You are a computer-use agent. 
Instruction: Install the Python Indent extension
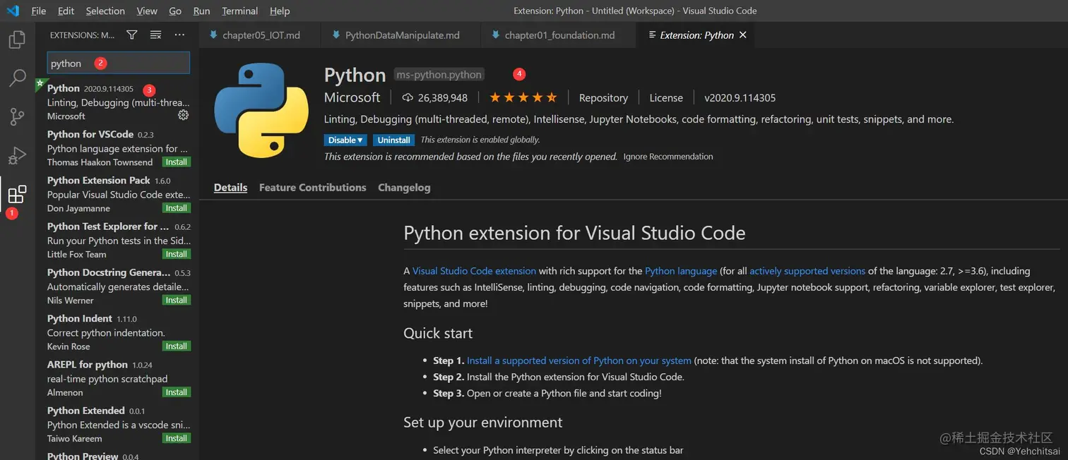click(x=175, y=346)
